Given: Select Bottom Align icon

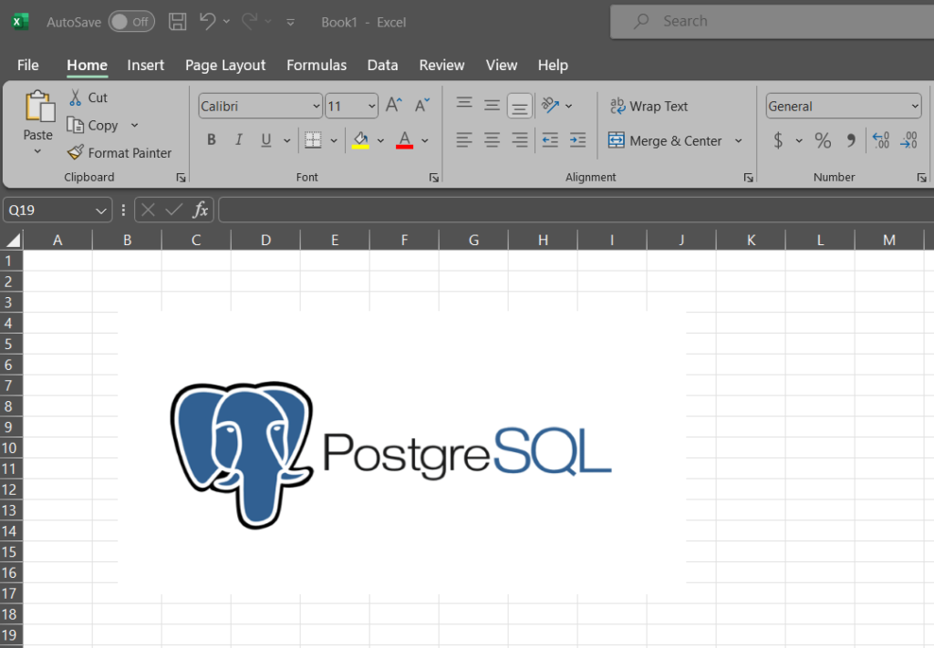Looking at the screenshot, I should pos(519,106).
